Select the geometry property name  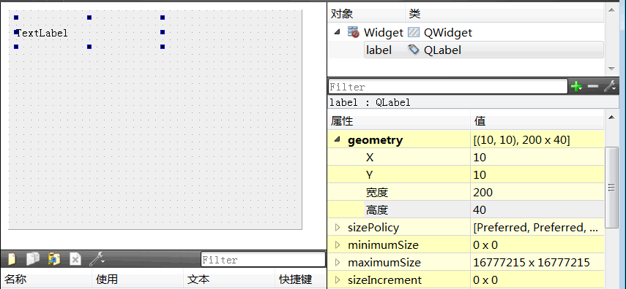click(376, 140)
